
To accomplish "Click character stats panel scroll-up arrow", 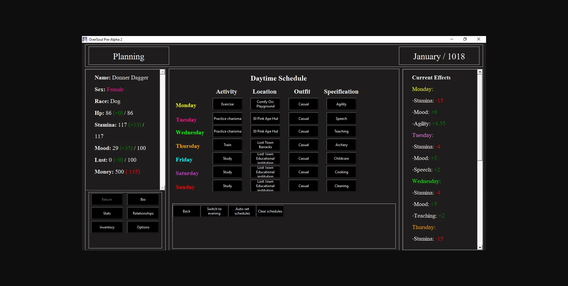I will coord(162,72).
